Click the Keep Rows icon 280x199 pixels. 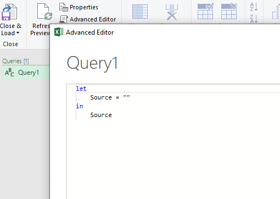(x=205, y=11)
